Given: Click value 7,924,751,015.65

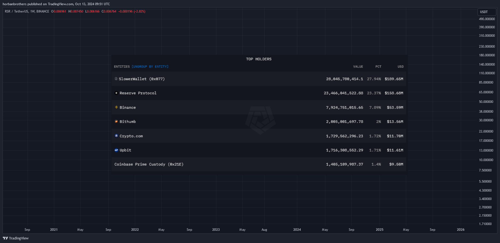Looking at the screenshot, I should [344, 107].
